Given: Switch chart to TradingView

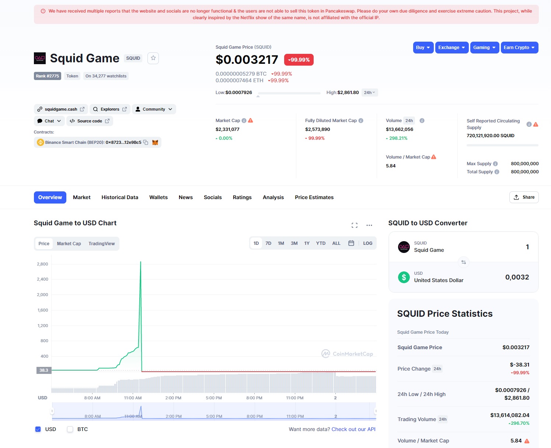Looking at the screenshot, I should 102,244.
